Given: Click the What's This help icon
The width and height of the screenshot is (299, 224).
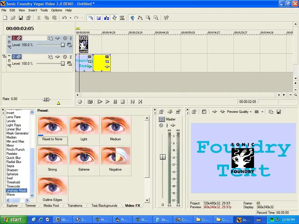Looking at the screenshot, I should click(x=166, y=18).
